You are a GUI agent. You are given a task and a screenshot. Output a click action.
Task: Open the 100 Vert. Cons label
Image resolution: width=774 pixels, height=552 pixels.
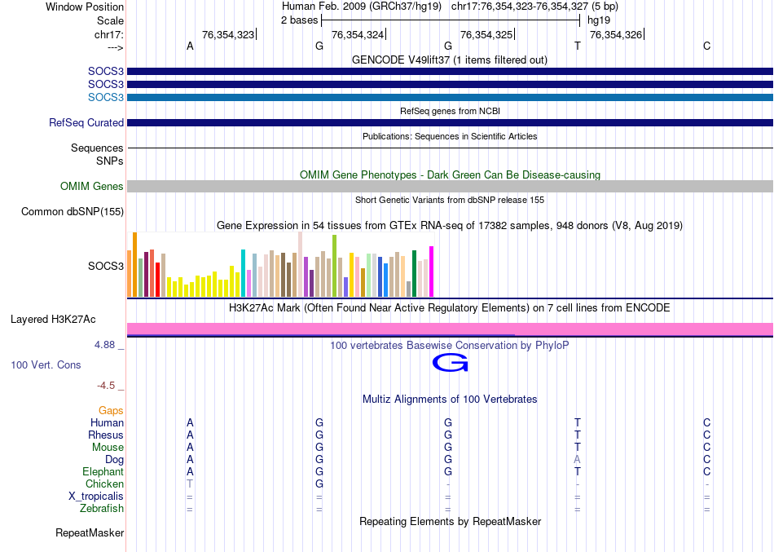[x=46, y=364]
